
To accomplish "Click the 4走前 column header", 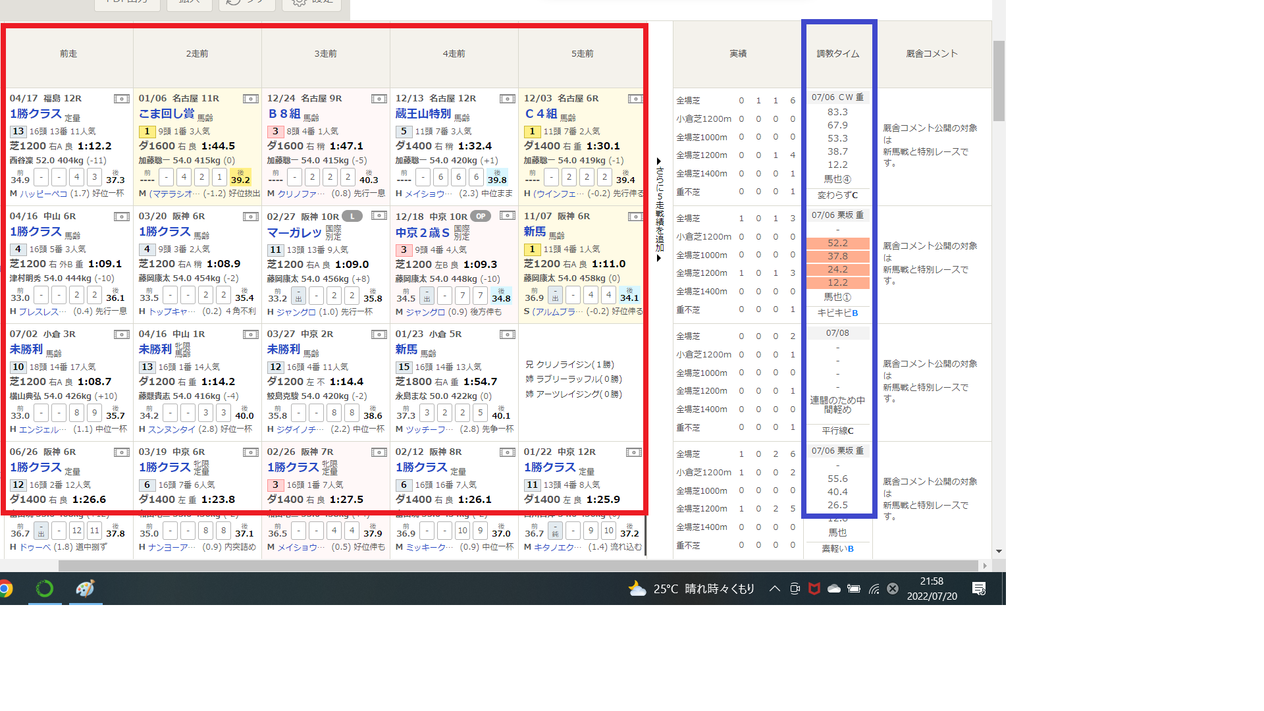I will click(454, 54).
